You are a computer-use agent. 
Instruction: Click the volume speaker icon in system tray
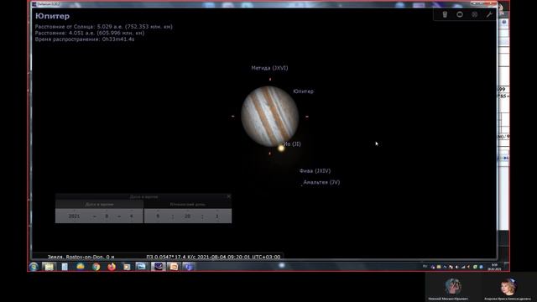tap(456, 267)
